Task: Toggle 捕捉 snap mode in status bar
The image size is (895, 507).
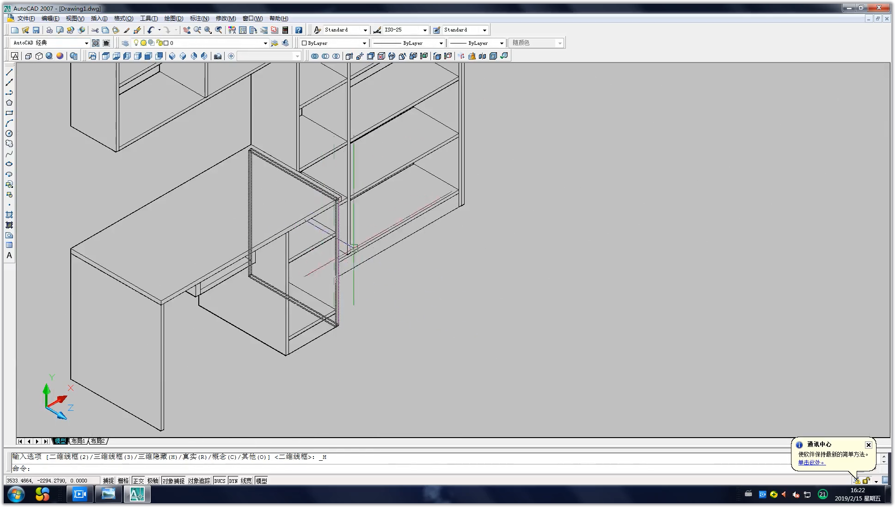Action: click(x=108, y=481)
